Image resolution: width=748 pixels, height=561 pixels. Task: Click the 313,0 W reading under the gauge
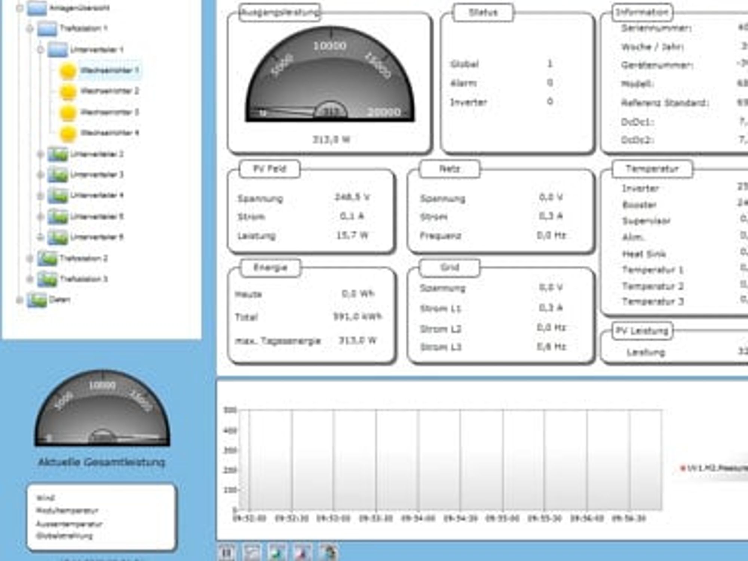tap(331, 140)
